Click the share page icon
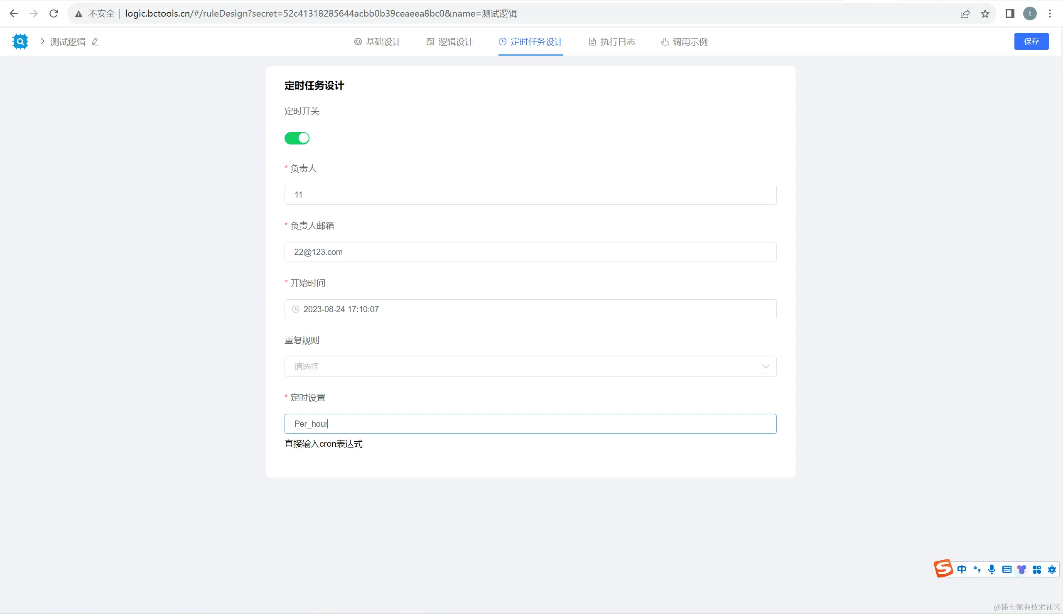 point(965,14)
